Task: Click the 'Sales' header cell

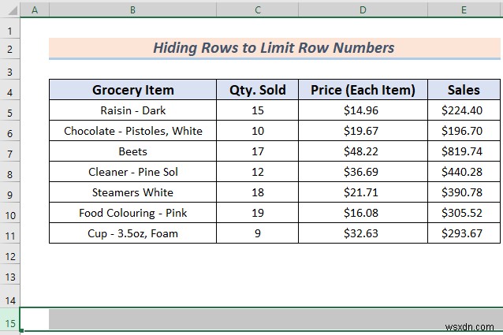Action: click(464, 90)
